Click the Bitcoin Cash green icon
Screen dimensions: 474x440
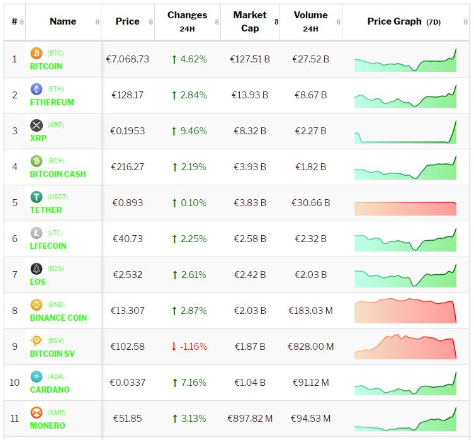(36, 161)
